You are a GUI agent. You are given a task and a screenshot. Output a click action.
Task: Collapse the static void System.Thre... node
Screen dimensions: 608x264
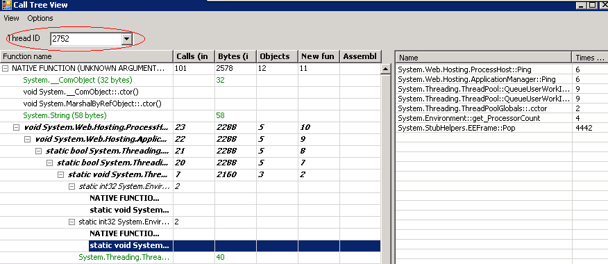click(x=60, y=174)
